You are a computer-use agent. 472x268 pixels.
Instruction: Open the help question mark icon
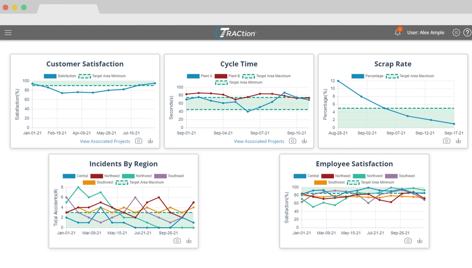[467, 32]
